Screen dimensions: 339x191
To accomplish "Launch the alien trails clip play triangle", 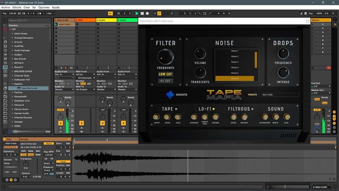I will tap(56, 24).
